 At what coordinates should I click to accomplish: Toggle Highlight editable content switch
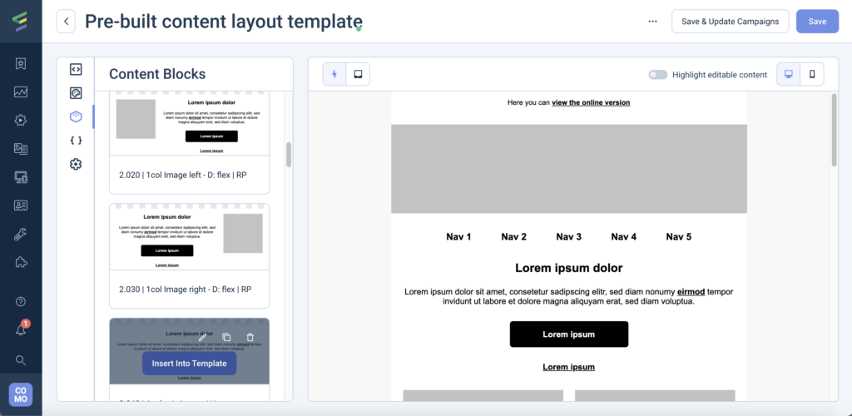click(x=657, y=74)
